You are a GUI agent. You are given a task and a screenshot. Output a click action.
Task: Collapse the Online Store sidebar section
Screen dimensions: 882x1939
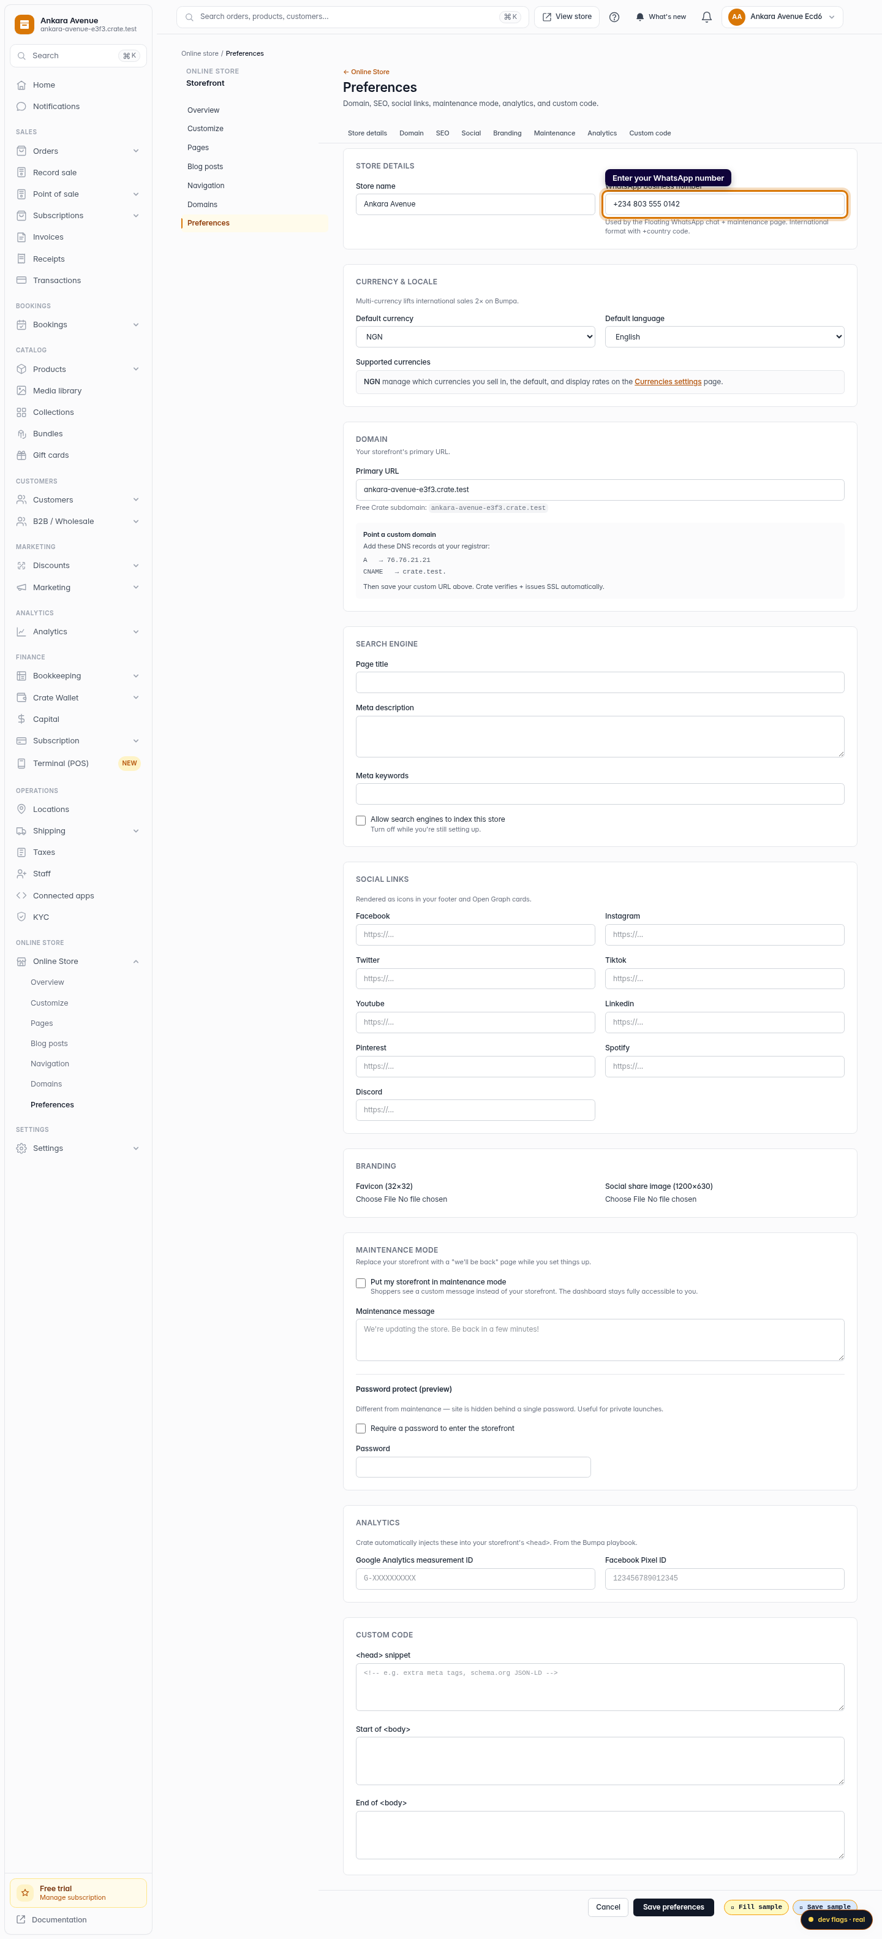point(136,962)
